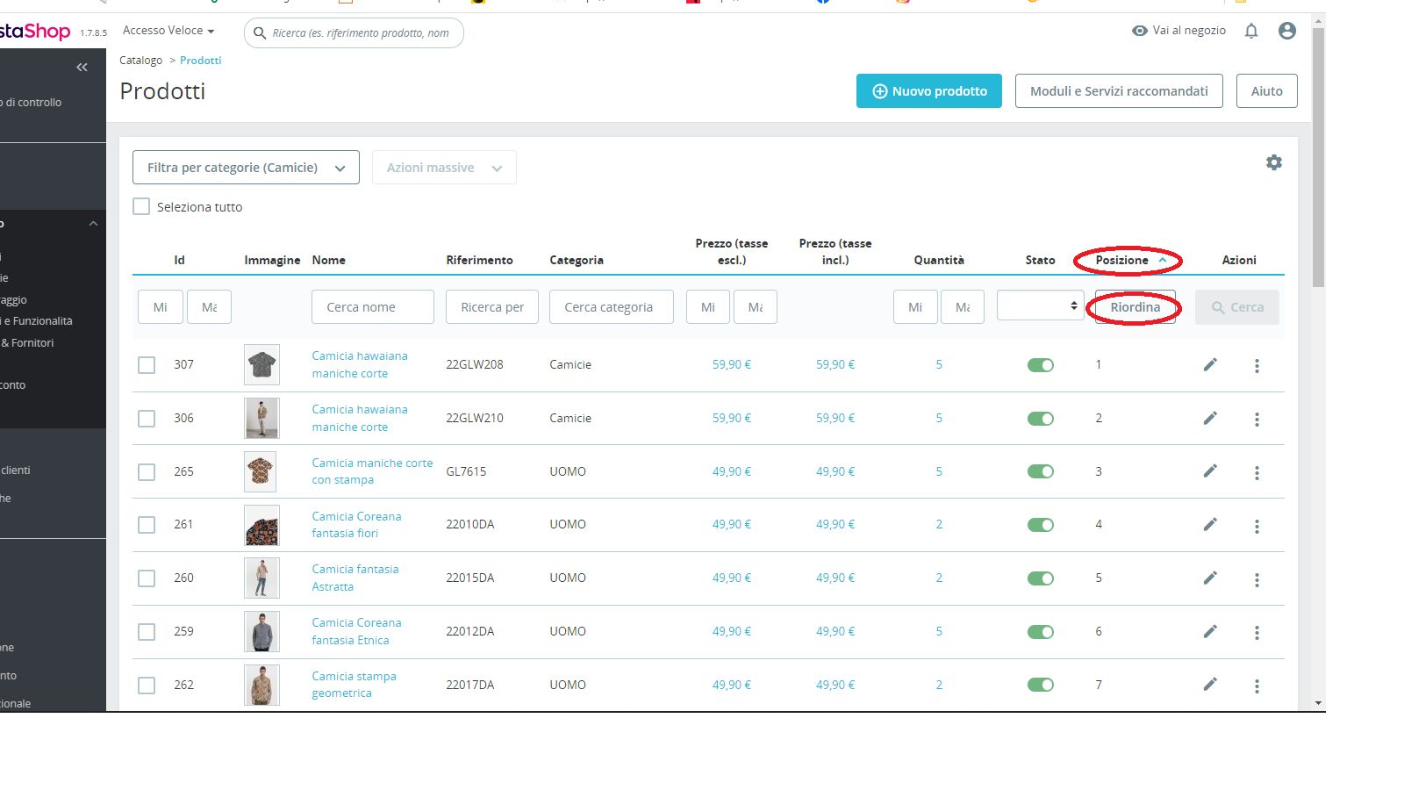The image size is (1404, 790).
Task: Open the Stato filter select box
Action: coord(1041,305)
